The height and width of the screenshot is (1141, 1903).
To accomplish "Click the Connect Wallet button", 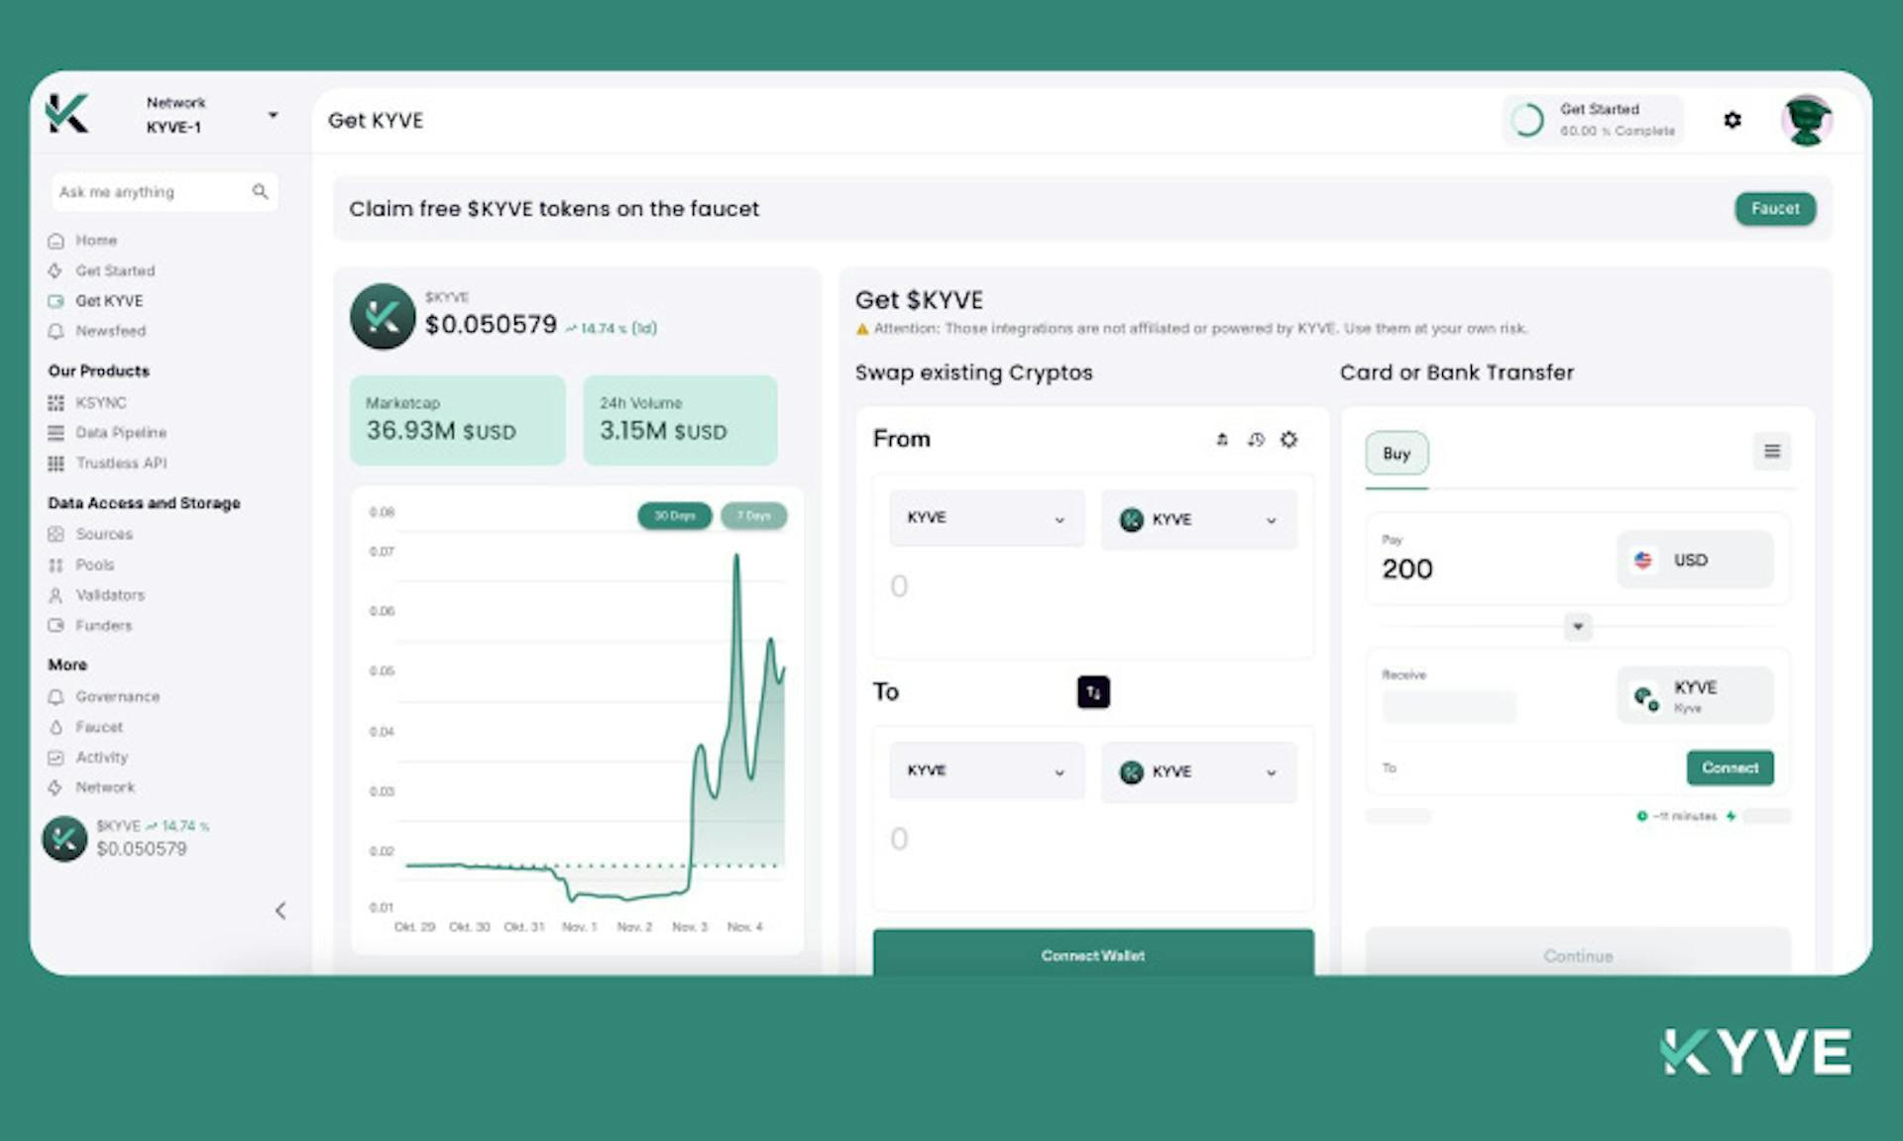I will point(1092,954).
